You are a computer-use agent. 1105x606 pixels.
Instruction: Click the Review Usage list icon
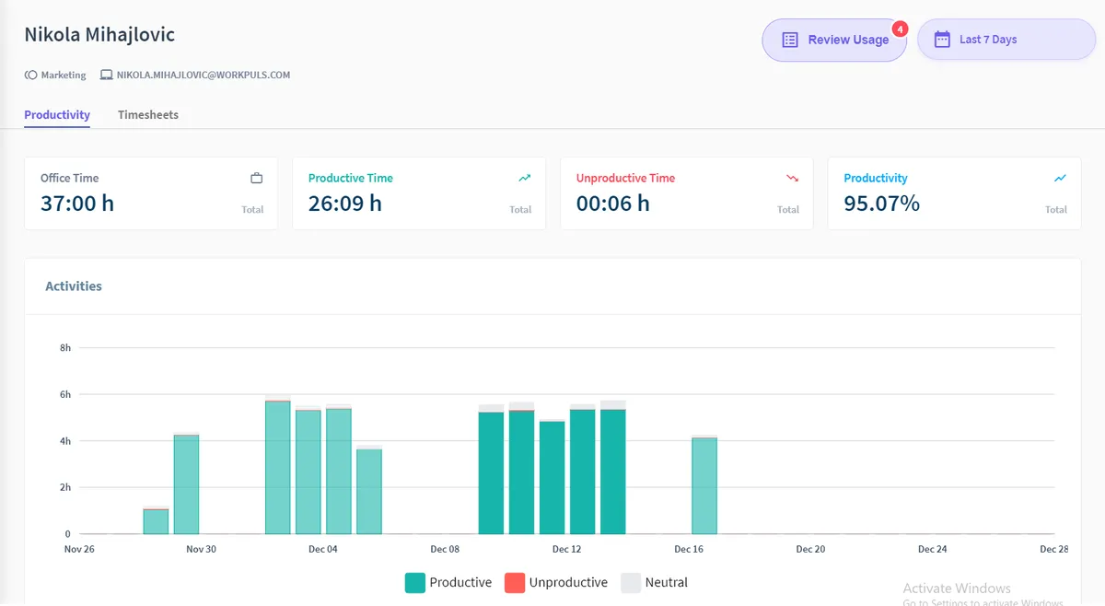pyautogui.click(x=789, y=40)
